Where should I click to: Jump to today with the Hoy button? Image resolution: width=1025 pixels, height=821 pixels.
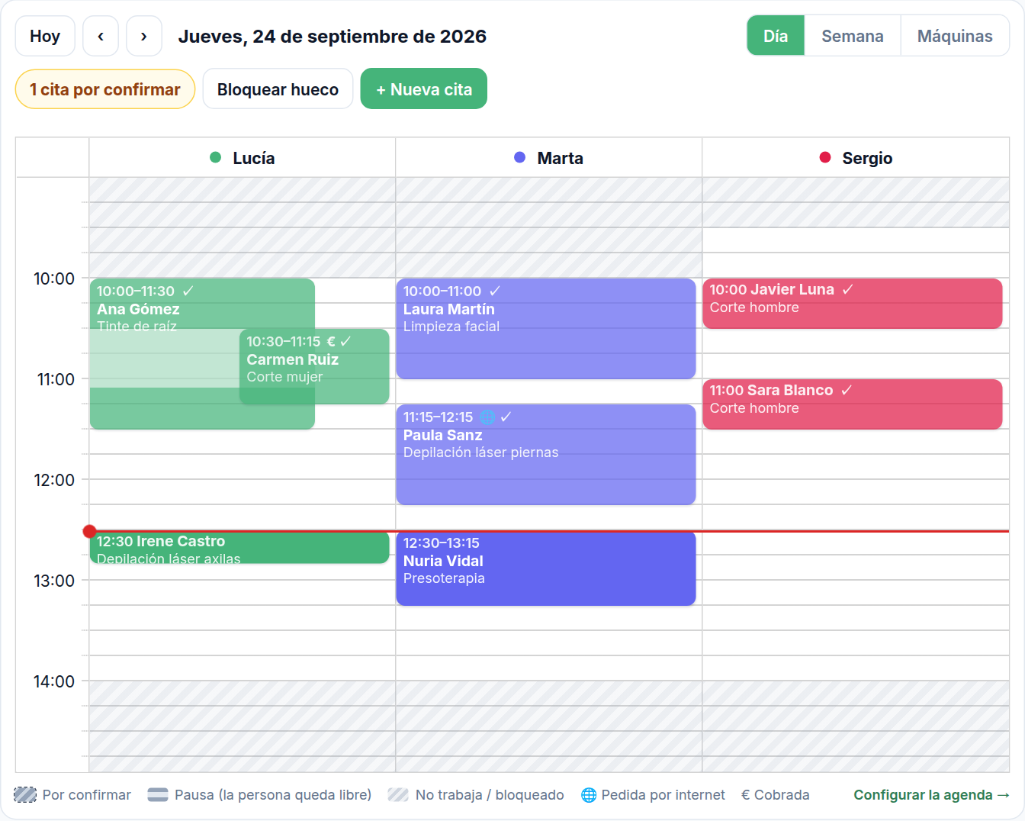(45, 36)
